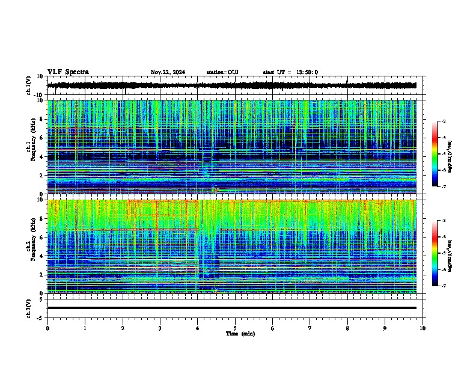This screenshot has width=476, height=368.
Task: Click the ch.1 color bar log(PSD) label
Action: (450, 156)
